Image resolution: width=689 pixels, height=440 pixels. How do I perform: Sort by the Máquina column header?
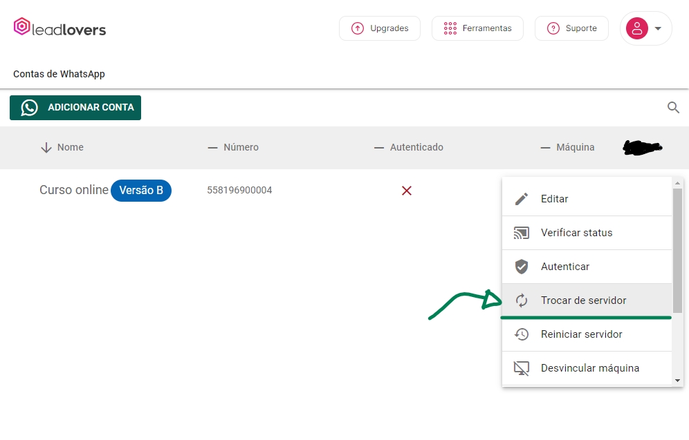[x=574, y=147]
